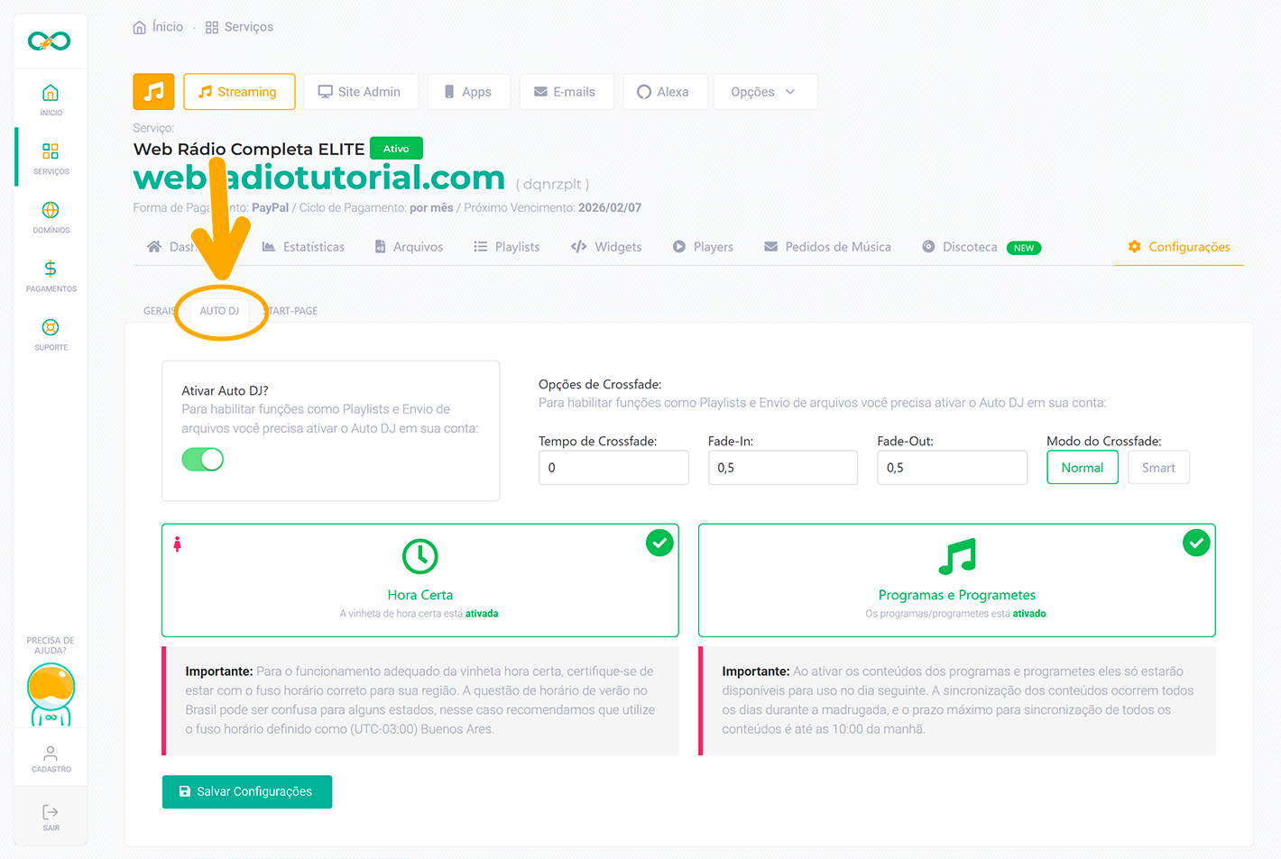The image size is (1281, 859).
Task: Click the Tempo de Crossfade field
Action: coord(613,468)
